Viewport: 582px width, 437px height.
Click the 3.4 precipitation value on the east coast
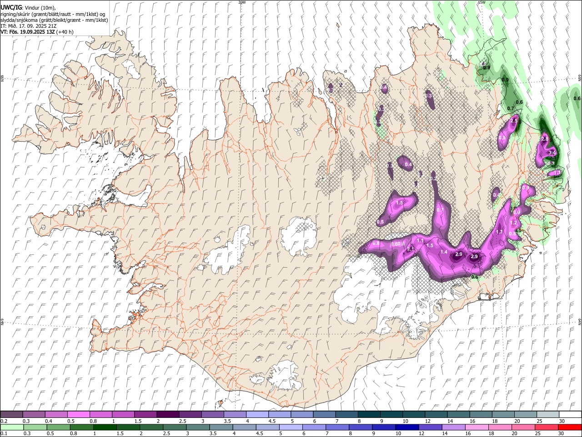(552, 152)
